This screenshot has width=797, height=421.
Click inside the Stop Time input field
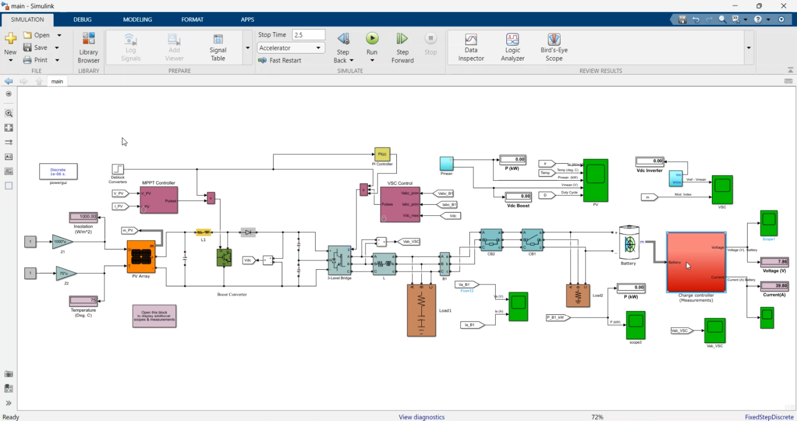[x=308, y=34]
